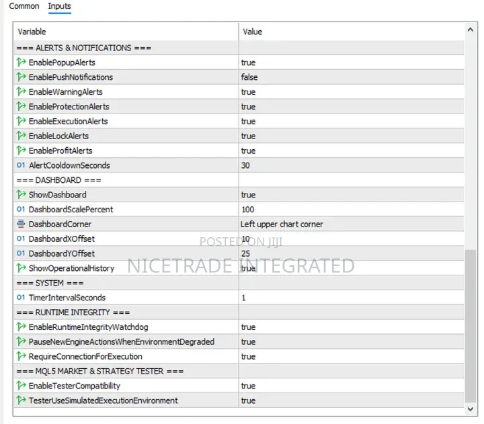Select the Inputs tab
The width and height of the screenshot is (484, 424).
59,6
